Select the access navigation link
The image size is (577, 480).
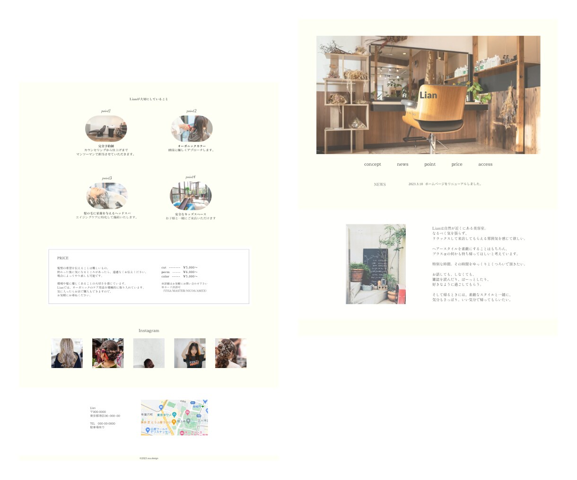click(x=485, y=164)
